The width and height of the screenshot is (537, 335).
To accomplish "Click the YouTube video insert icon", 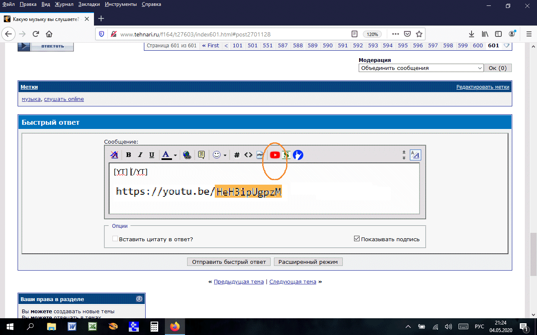I will tap(275, 155).
